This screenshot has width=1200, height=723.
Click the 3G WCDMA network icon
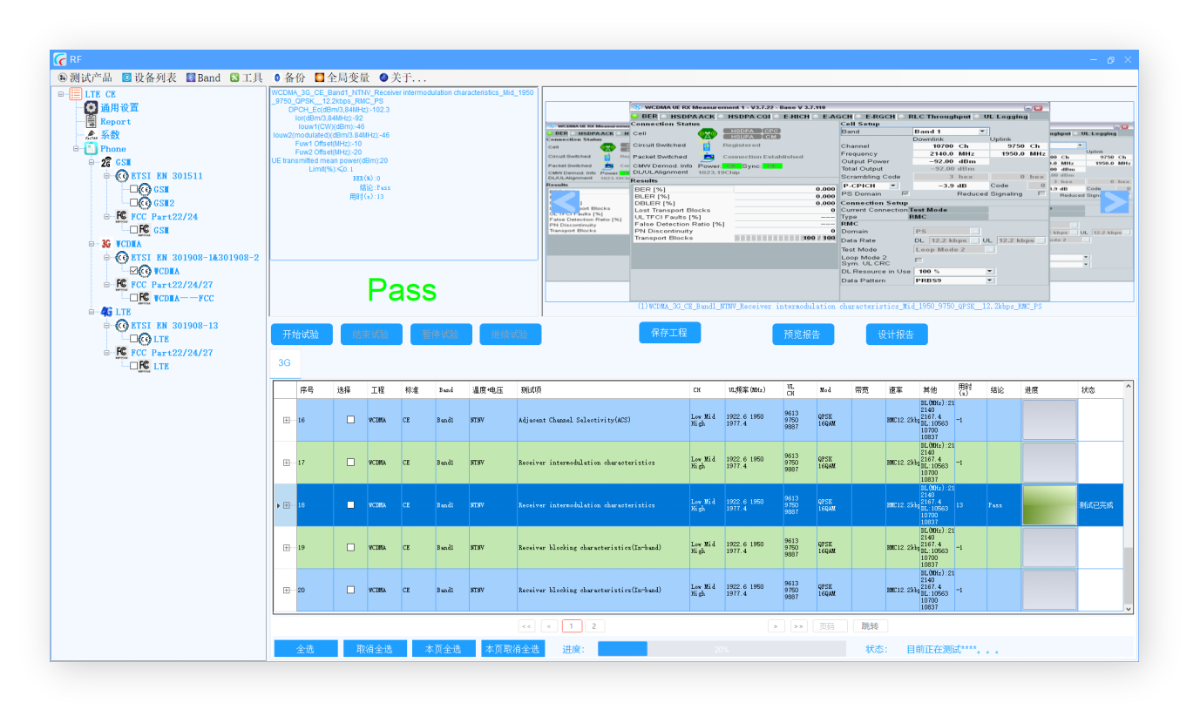[106, 244]
